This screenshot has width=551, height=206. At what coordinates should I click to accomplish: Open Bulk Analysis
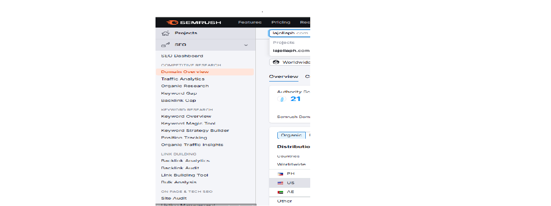pyautogui.click(x=179, y=182)
